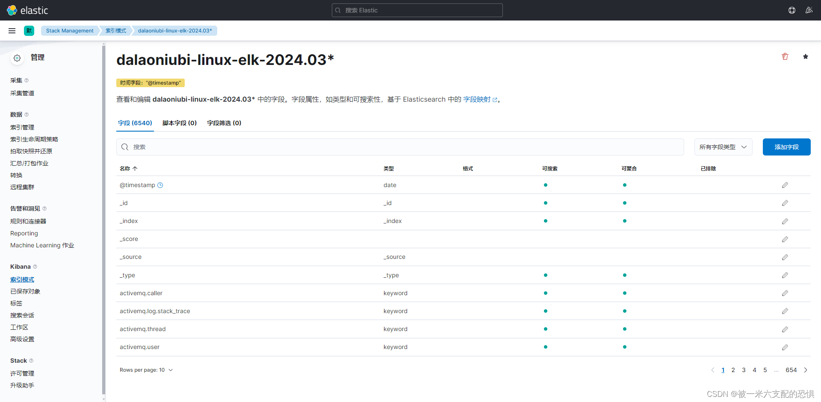This screenshot has height=402, width=821.
Task: Click the management gear icon in sidebar
Action: (17, 58)
